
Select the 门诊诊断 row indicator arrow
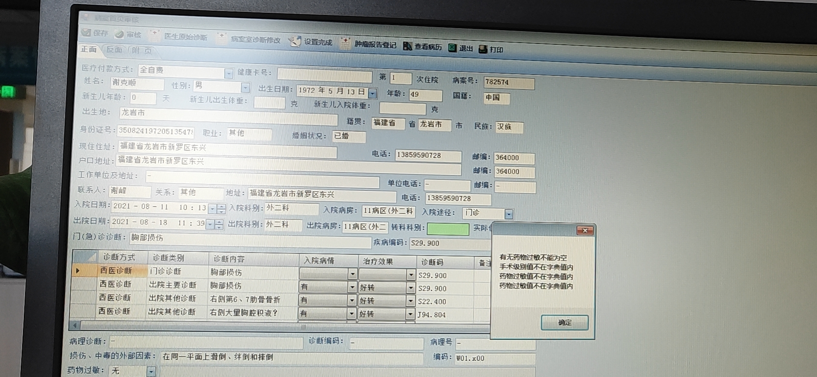coord(77,270)
